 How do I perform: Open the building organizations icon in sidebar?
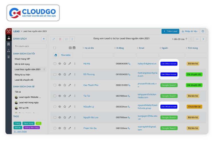9,44
